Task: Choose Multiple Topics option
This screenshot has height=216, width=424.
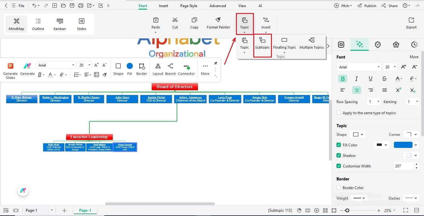Action: click(312, 43)
